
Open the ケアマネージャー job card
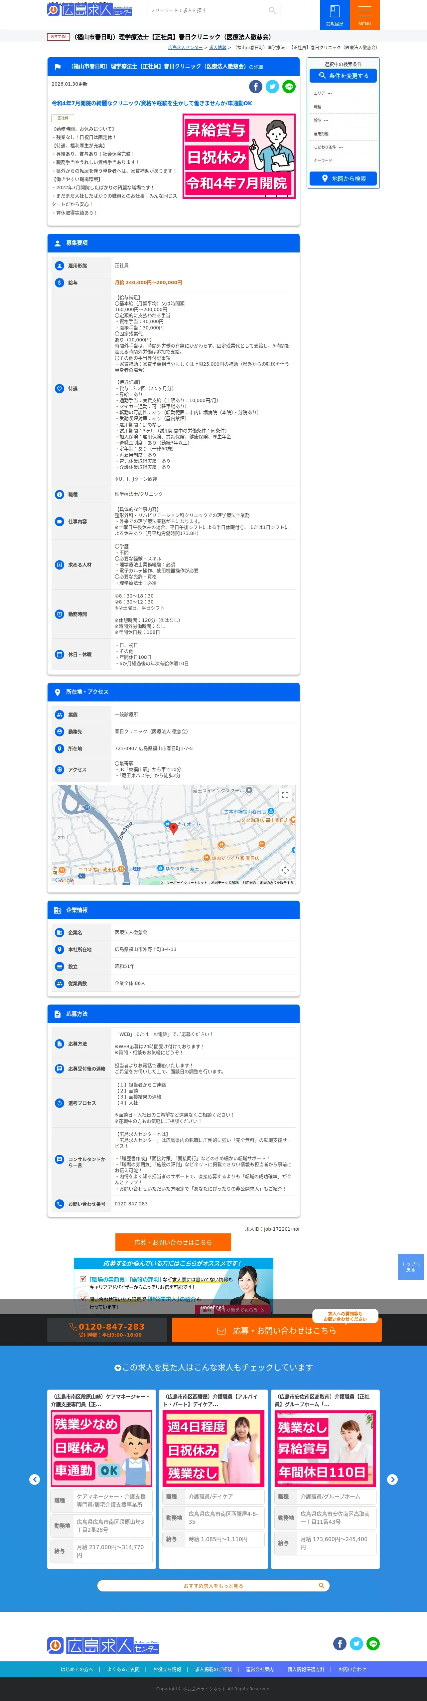pyautogui.click(x=101, y=1479)
